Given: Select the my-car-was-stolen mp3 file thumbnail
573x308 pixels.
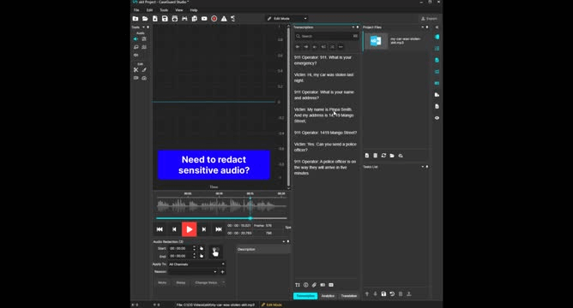Looking at the screenshot, I should (376, 41).
